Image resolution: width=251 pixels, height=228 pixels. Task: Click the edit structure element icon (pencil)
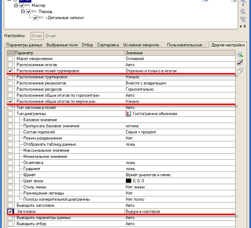(x=243, y=12)
